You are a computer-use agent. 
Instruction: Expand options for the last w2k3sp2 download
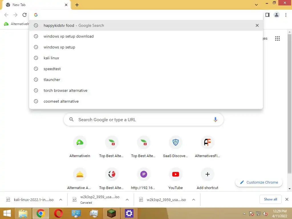coord(194,200)
